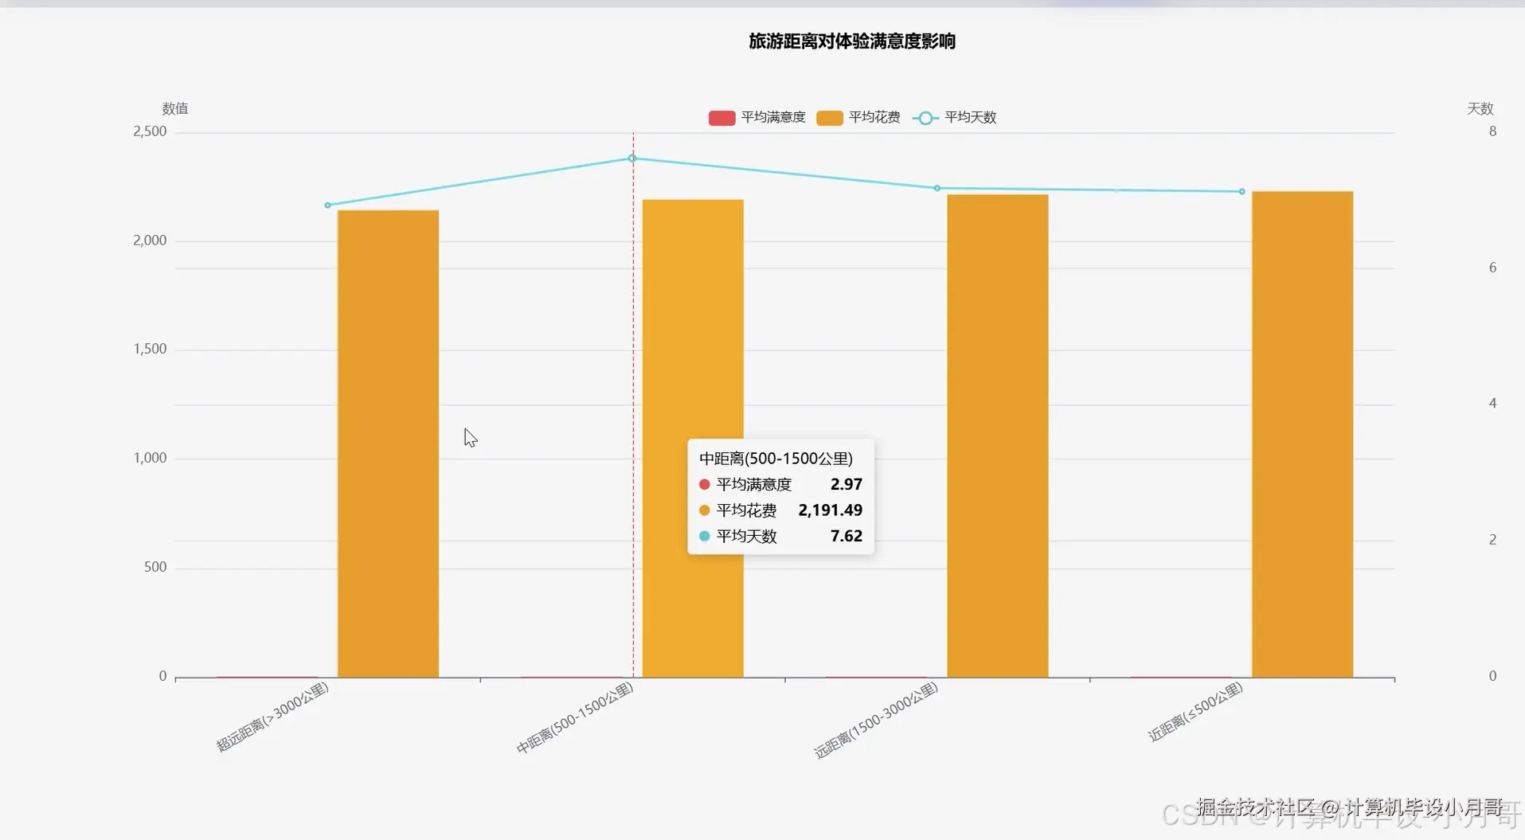Screen dimensions: 1525x840
Task: Click the highlighted line point for 中距离
Action: coord(632,158)
